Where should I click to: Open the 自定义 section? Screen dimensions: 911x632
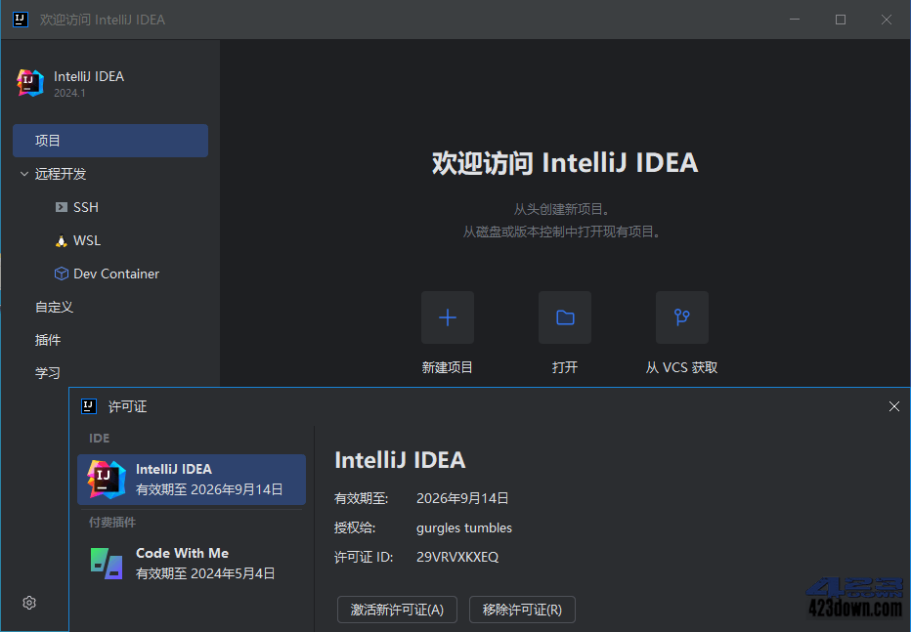pos(53,306)
